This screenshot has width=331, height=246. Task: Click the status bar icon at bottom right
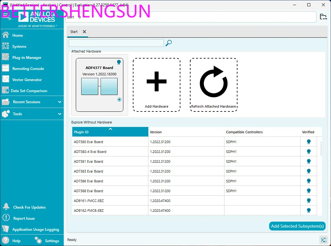323,240
